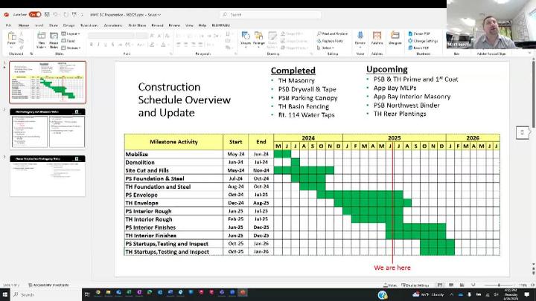The image size is (536, 301).
Task: Click the Save icon in title bar
Action: pyautogui.click(x=47, y=15)
